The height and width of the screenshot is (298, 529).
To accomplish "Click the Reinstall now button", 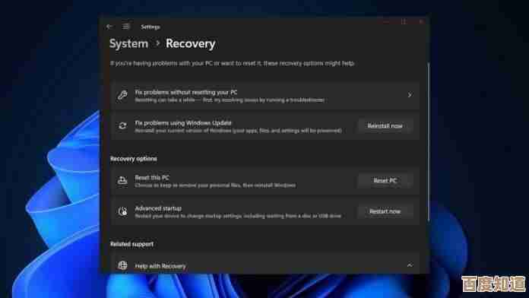I will (385, 126).
